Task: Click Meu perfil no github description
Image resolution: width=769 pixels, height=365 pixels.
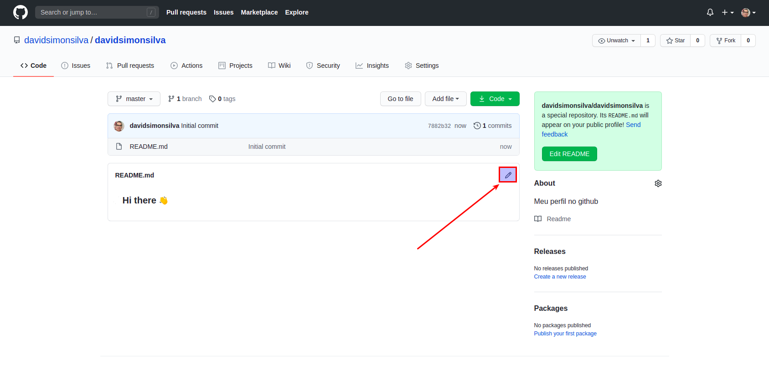Action: click(x=566, y=201)
